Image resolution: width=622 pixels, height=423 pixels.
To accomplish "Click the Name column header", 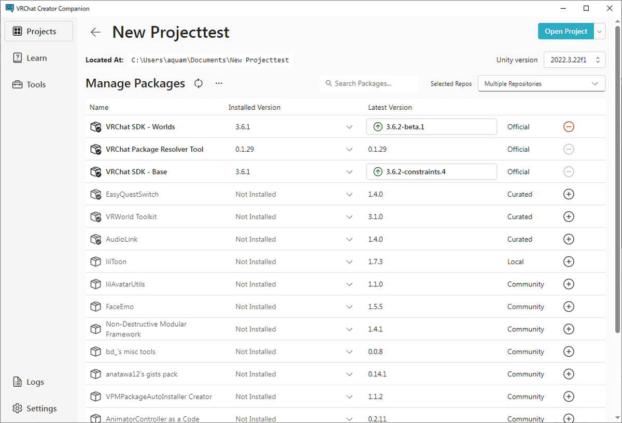I will [x=99, y=108].
